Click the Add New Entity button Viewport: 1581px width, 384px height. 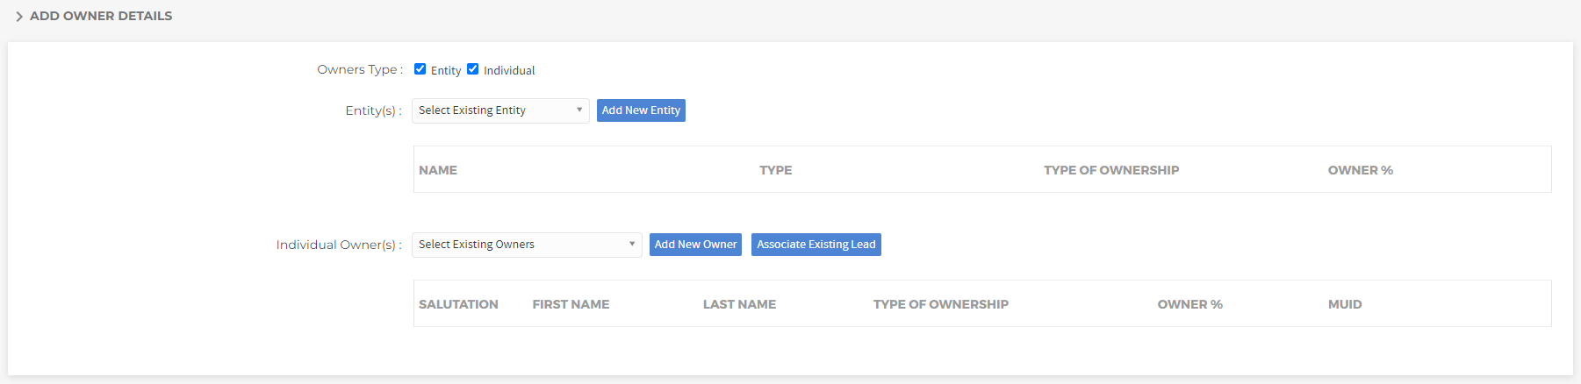[x=641, y=110]
